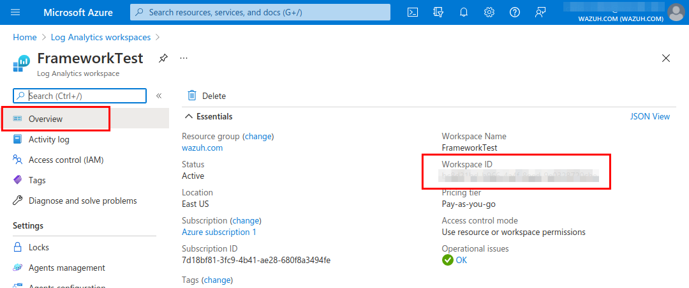This screenshot has width=689, height=288.
Task: Focus the global search resources field
Action: 260,12
